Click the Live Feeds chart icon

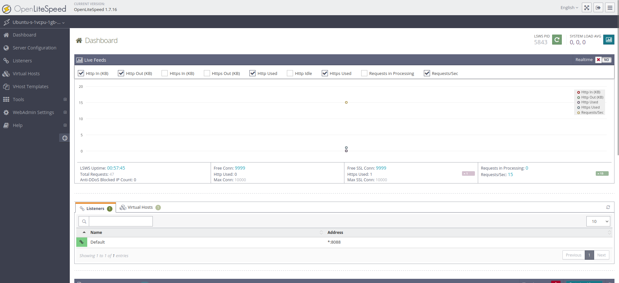(79, 60)
